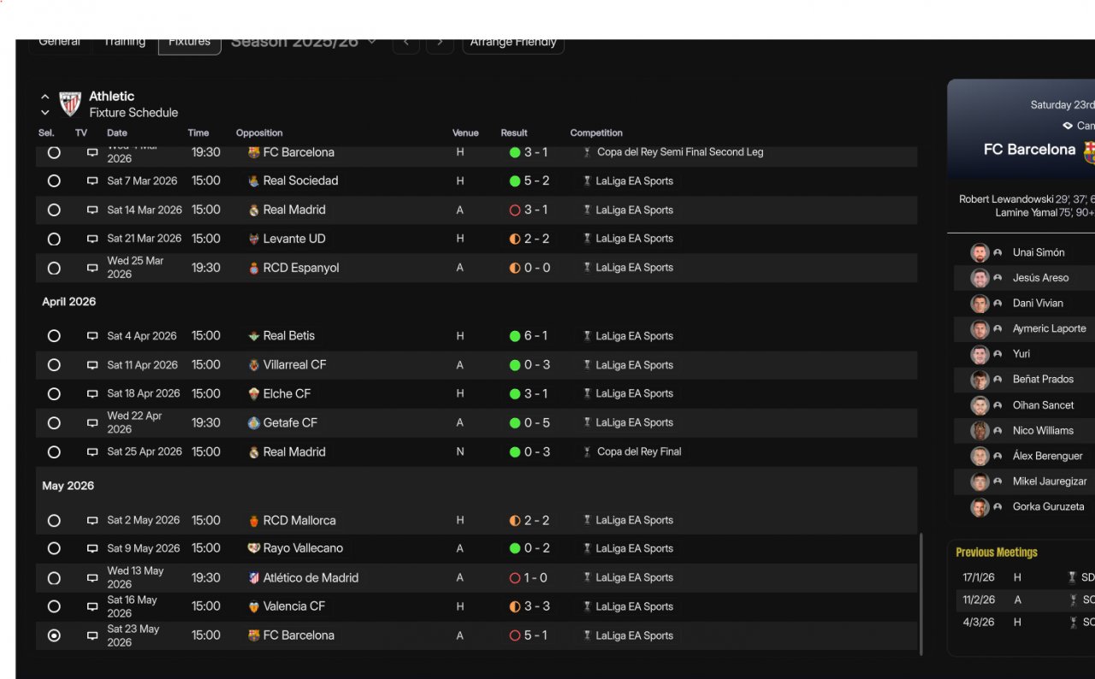Click the Levante UD team badge

click(x=254, y=239)
